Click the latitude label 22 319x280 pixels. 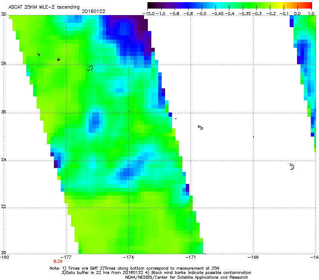(3, 206)
